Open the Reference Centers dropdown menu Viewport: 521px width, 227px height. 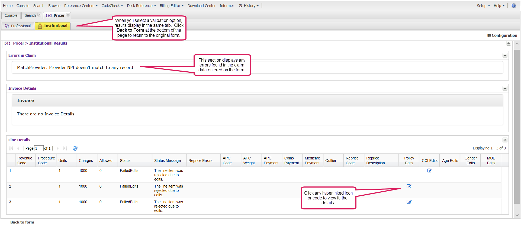81,6
